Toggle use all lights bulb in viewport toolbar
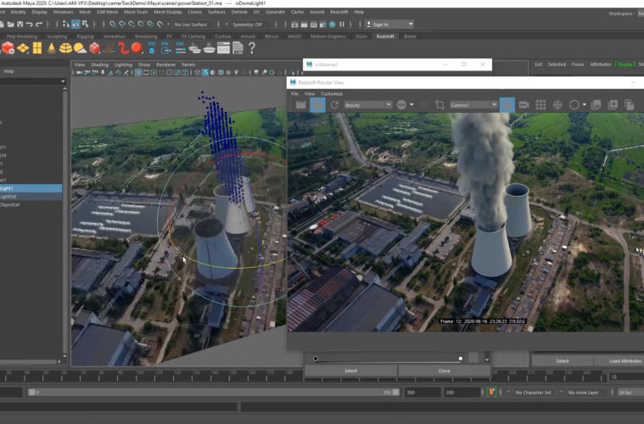The image size is (644, 424). (236, 73)
